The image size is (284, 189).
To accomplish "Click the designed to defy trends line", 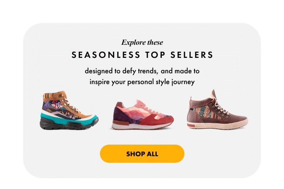I will [x=142, y=71].
